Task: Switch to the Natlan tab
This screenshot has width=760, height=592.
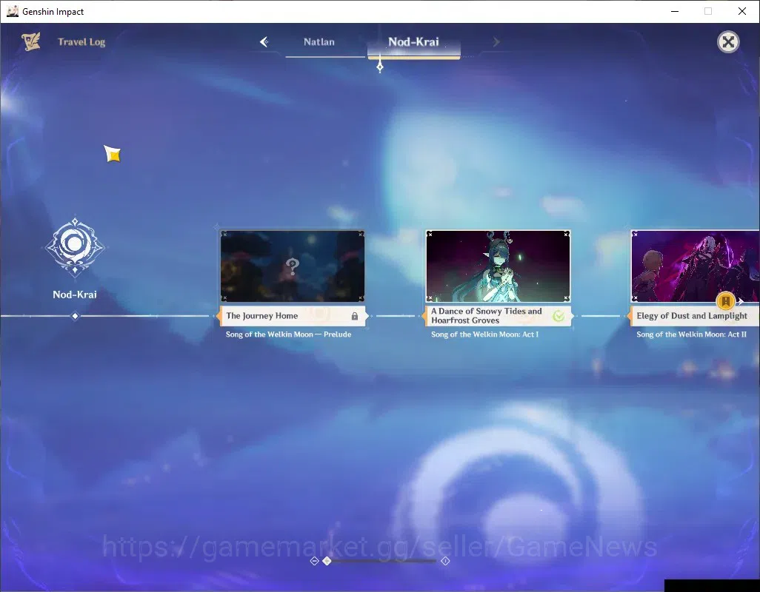Action: (319, 42)
